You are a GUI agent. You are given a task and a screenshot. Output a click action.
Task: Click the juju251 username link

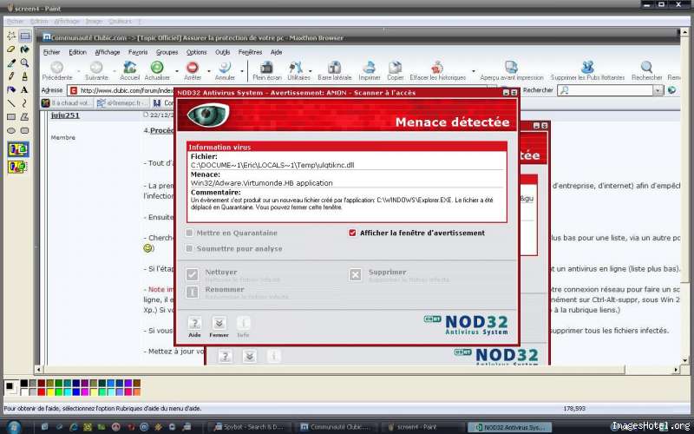(x=65, y=115)
